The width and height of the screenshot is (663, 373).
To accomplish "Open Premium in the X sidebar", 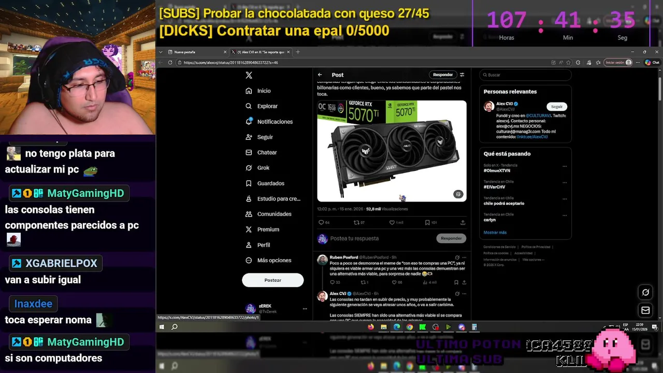I will pos(262,229).
